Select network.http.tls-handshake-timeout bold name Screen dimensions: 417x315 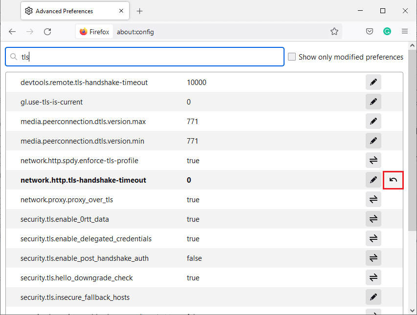[83, 180]
